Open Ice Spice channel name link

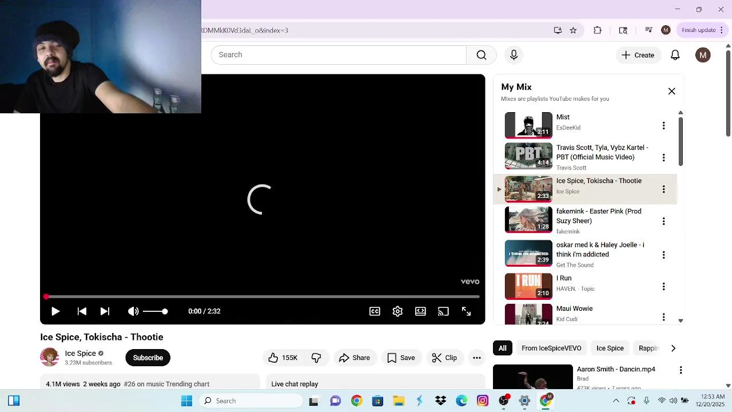pos(81,353)
